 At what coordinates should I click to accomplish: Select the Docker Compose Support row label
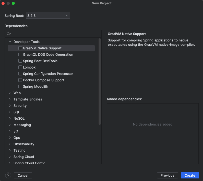(x=43, y=80)
